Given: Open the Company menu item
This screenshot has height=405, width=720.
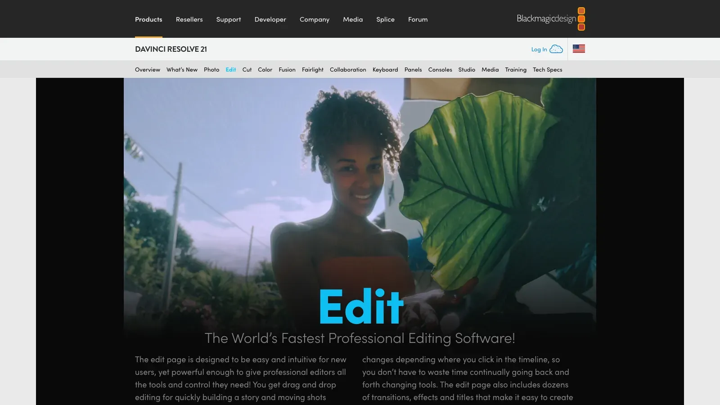Looking at the screenshot, I should 315,19.
